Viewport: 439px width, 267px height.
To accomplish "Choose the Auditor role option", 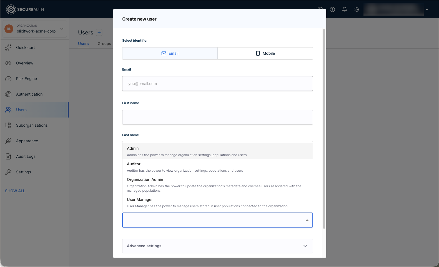I will click(217, 167).
